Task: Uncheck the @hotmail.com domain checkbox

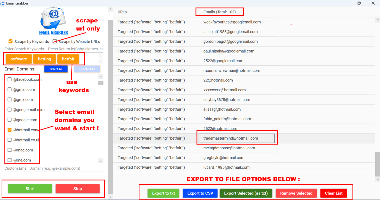Action: click(10, 130)
